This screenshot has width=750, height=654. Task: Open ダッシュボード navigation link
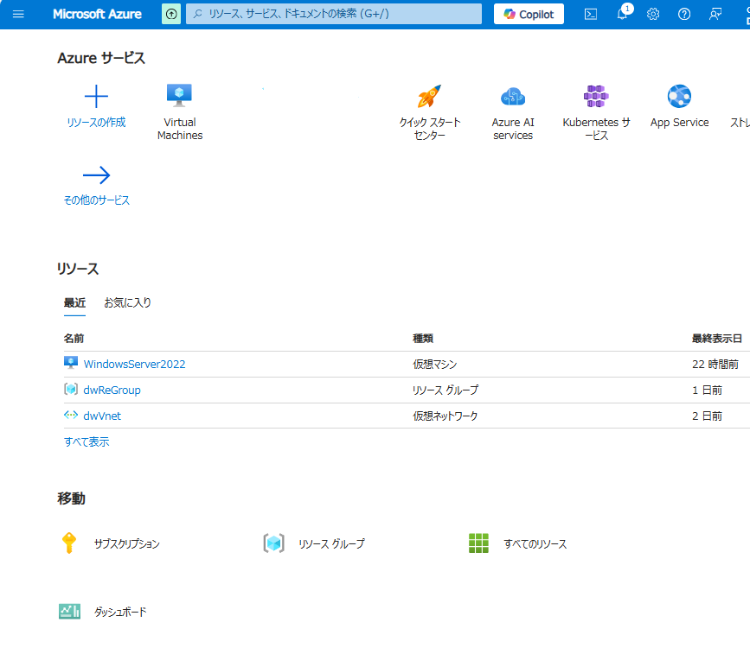(120, 612)
